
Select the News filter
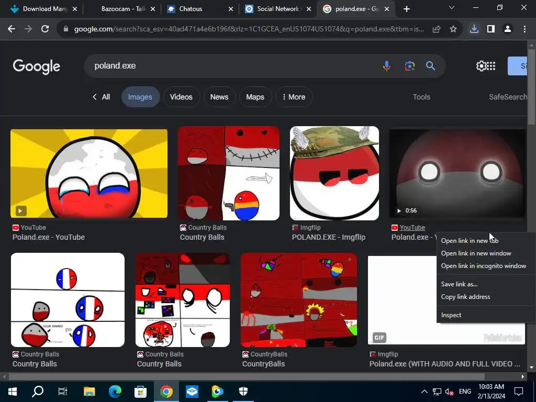point(219,97)
